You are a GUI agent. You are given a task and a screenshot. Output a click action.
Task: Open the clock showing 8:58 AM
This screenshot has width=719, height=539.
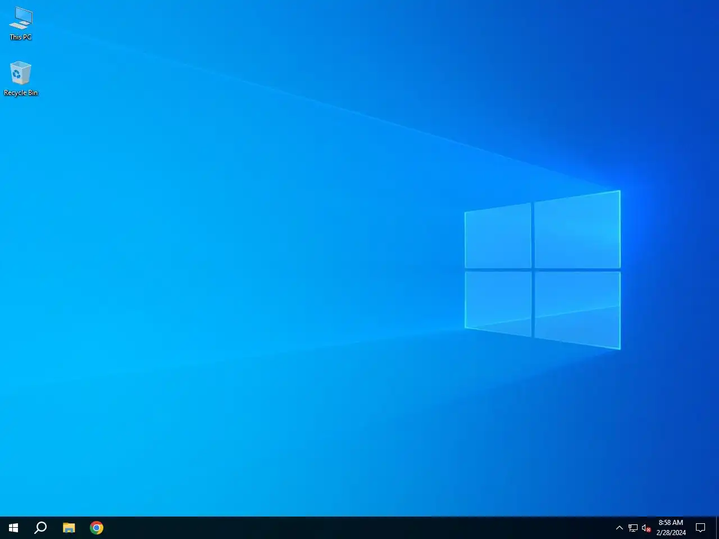pyautogui.click(x=671, y=528)
